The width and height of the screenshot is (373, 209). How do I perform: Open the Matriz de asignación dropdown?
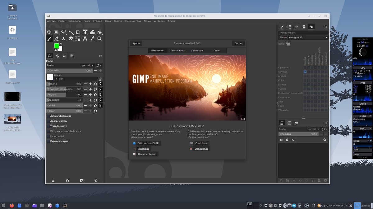(x=303, y=37)
